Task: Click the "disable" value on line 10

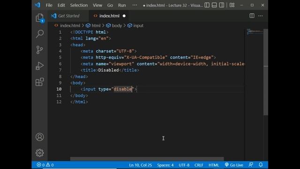Action: (123, 89)
